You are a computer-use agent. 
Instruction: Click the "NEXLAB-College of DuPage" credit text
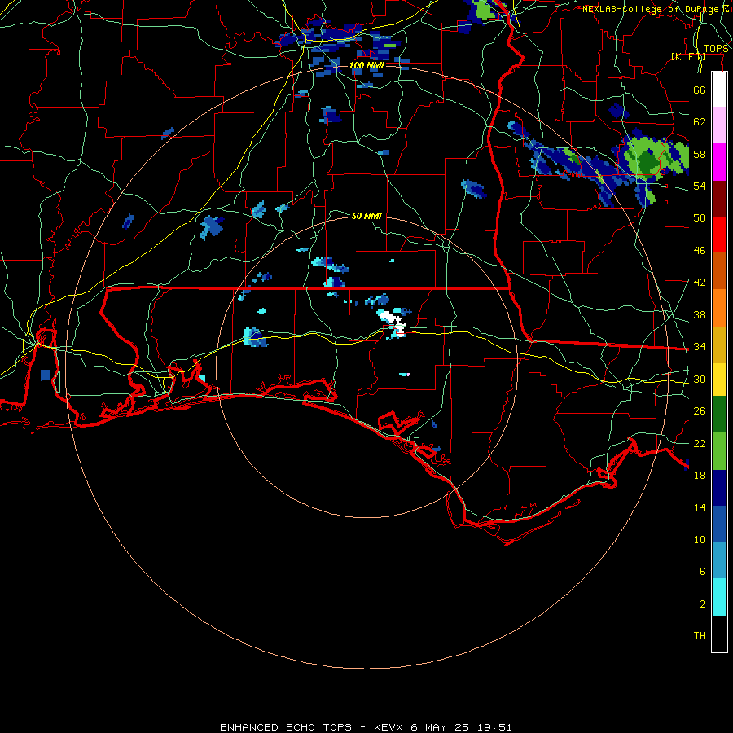point(650,9)
